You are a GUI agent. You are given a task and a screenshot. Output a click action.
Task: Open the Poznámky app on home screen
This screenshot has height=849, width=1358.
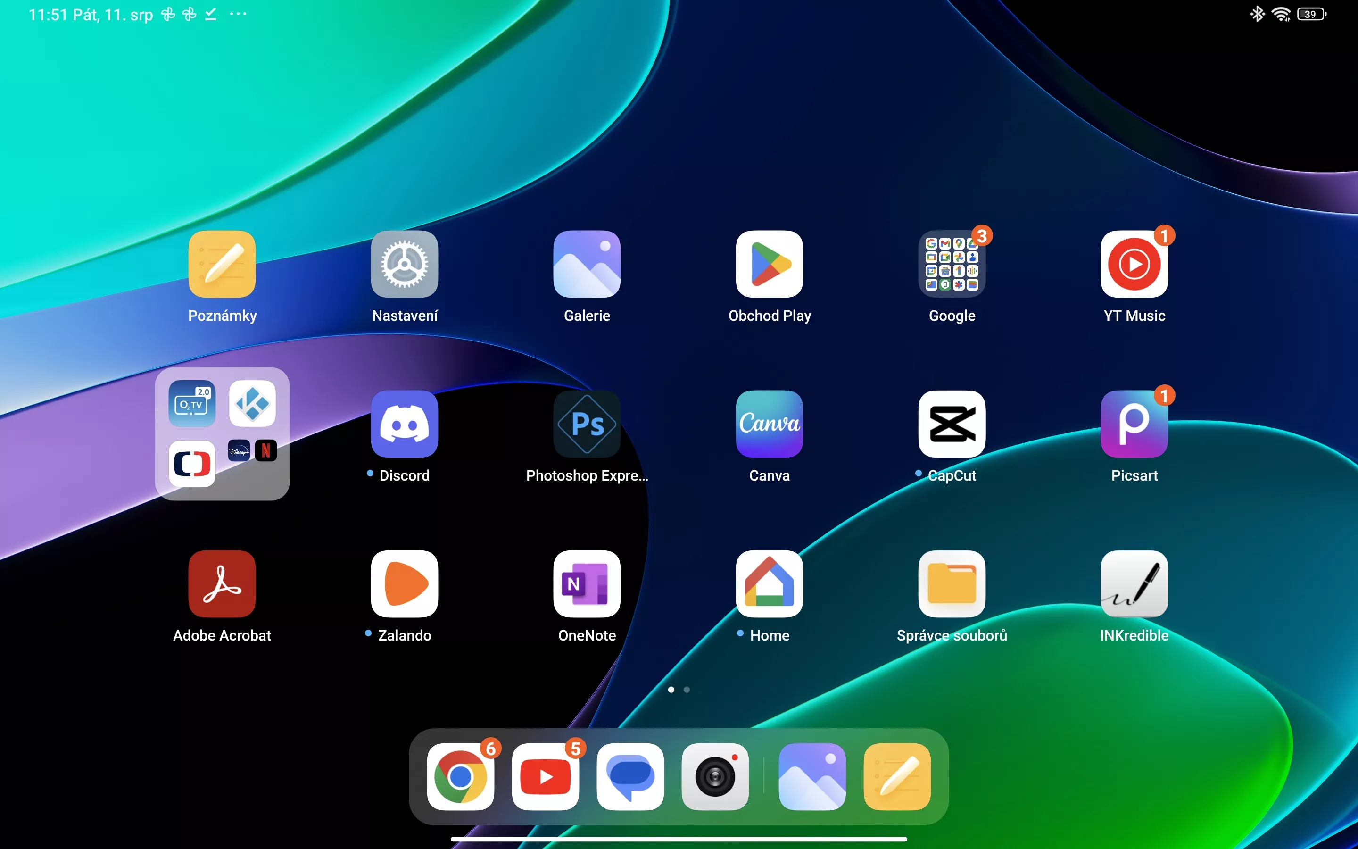click(x=222, y=264)
